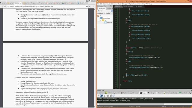The height and width of the screenshot is (108, 192).
Task: Select the Workspace tab in Workspace View
Action: click(102, 9)
